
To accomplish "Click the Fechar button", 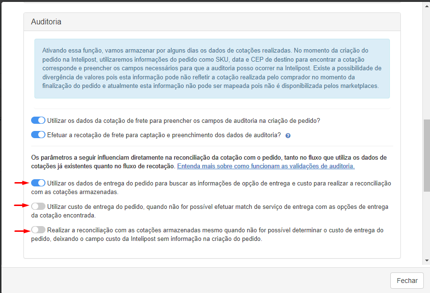I will coord(407,281).
